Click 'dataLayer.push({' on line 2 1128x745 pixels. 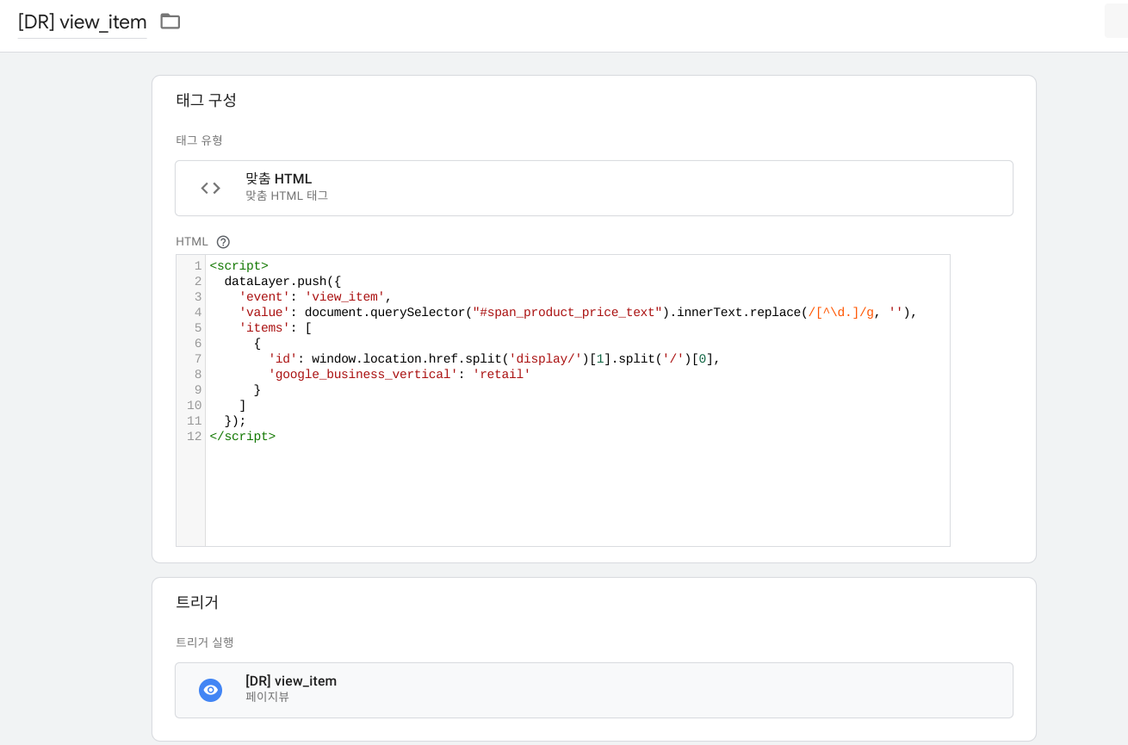282,282
